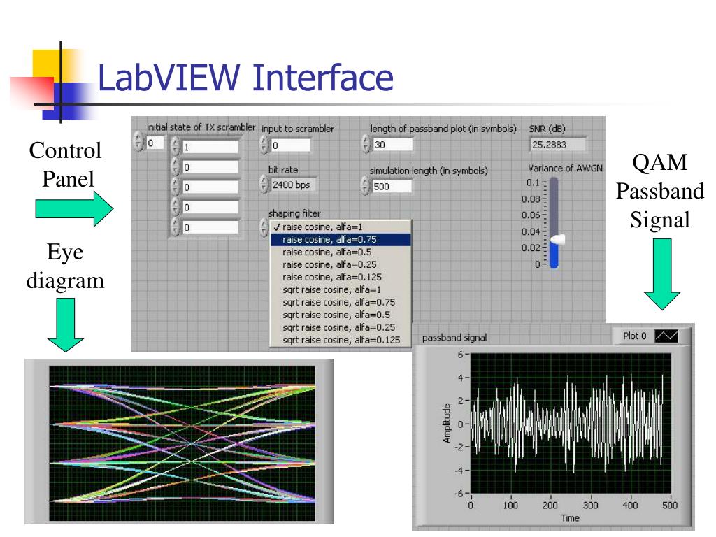Focus the passband plot length field showing 30
The image size is (716, 537).
(x=392, y=144)
